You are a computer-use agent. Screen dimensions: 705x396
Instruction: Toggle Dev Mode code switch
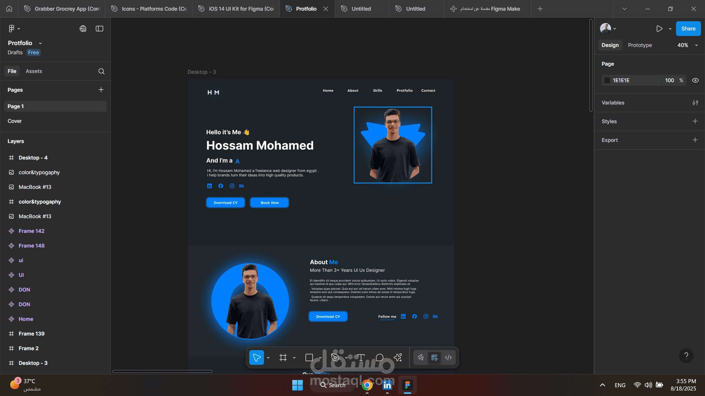[x=448, y=357]
